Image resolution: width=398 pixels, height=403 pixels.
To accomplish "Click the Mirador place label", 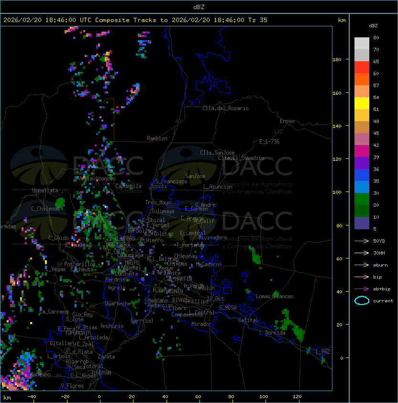I will pyautogui.click(x=201, y=324).
